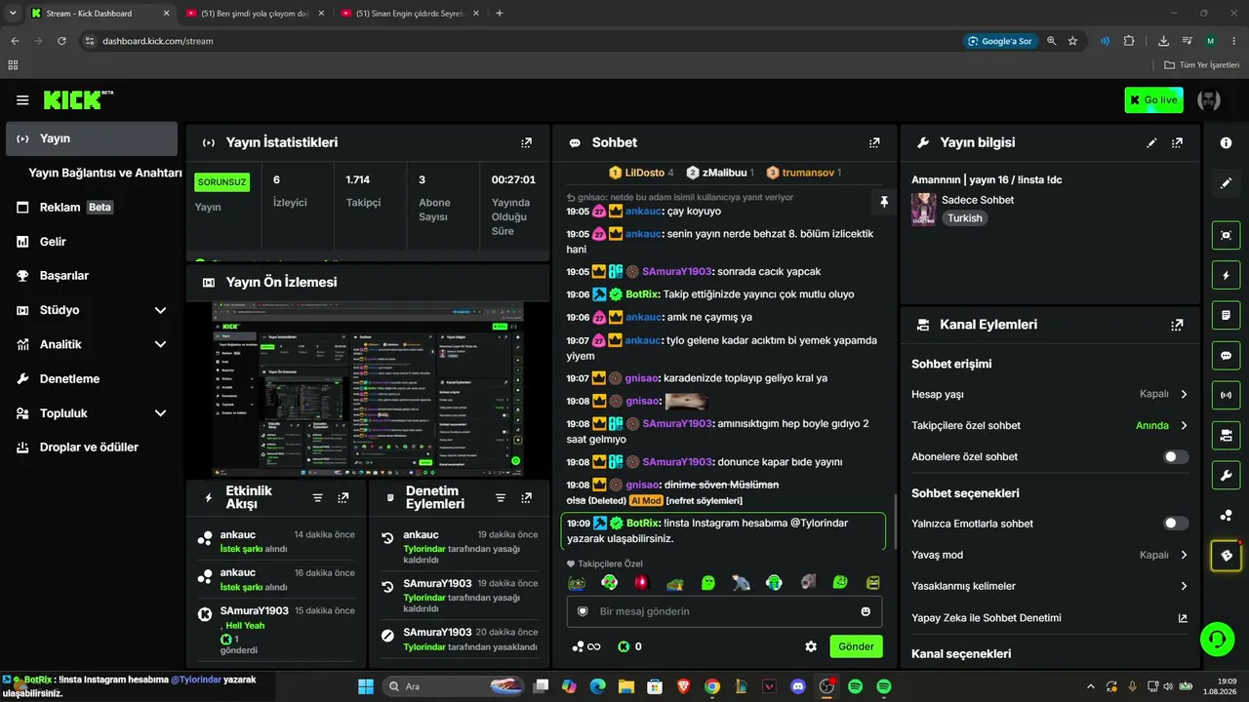Pop out the Etkinlik Akışı panel
The height and width of the screenshot is (702, 1249).
(343, 497)
